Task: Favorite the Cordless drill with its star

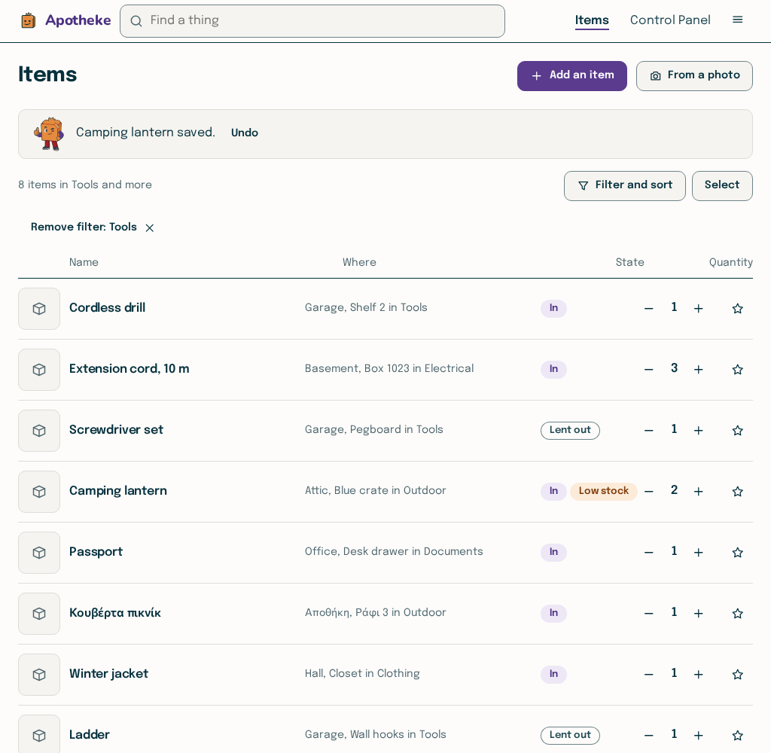Action: (737, 309)
